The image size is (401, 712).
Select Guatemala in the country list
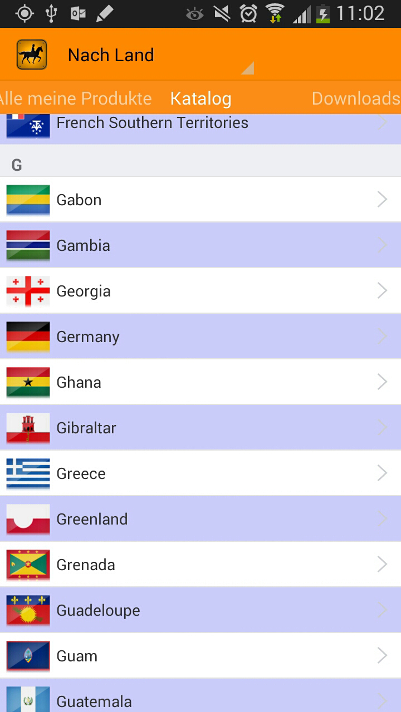tap(200, 695)
